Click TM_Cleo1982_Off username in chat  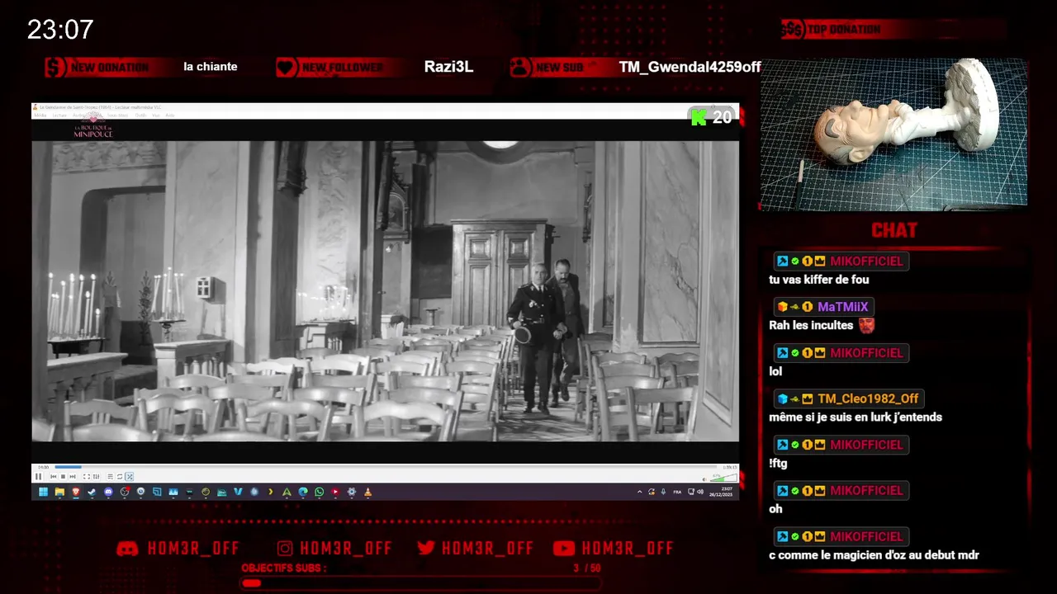tap(868, 398)
